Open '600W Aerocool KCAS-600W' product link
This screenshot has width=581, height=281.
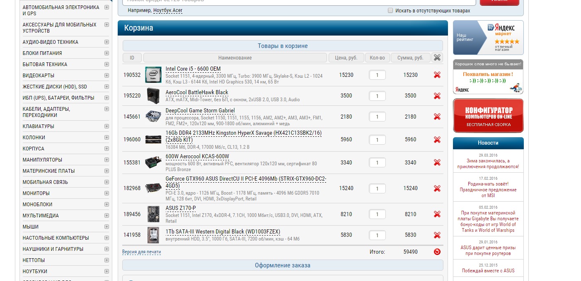point(197,157)
